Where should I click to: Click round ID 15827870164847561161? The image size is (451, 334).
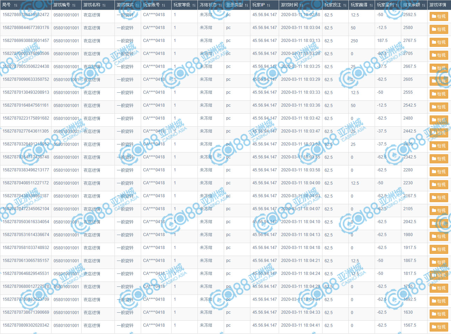[x=26, y=105]
